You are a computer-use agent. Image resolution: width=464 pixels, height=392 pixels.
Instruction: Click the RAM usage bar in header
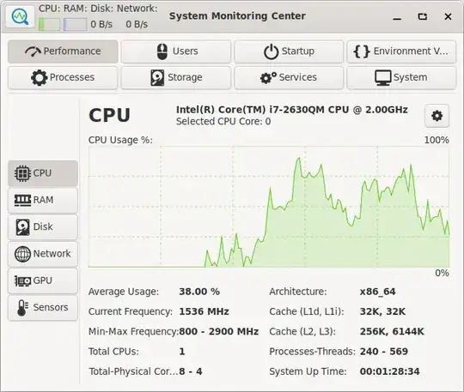point(75,24)
